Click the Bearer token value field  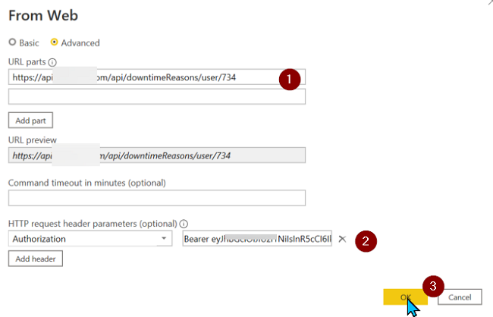click(257, 240)
